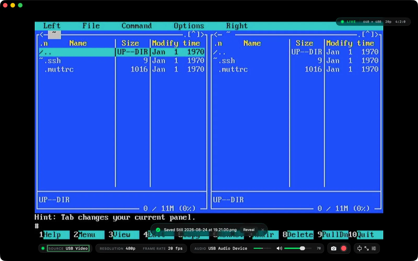Adjust the volume slider knob
The height and width of the screenshot is (261, 418).
302,248
